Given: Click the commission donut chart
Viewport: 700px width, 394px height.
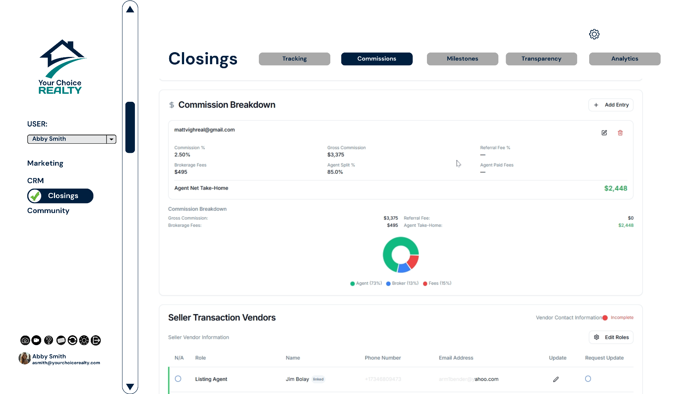Looking at the screenshot, I should (401, 255).
